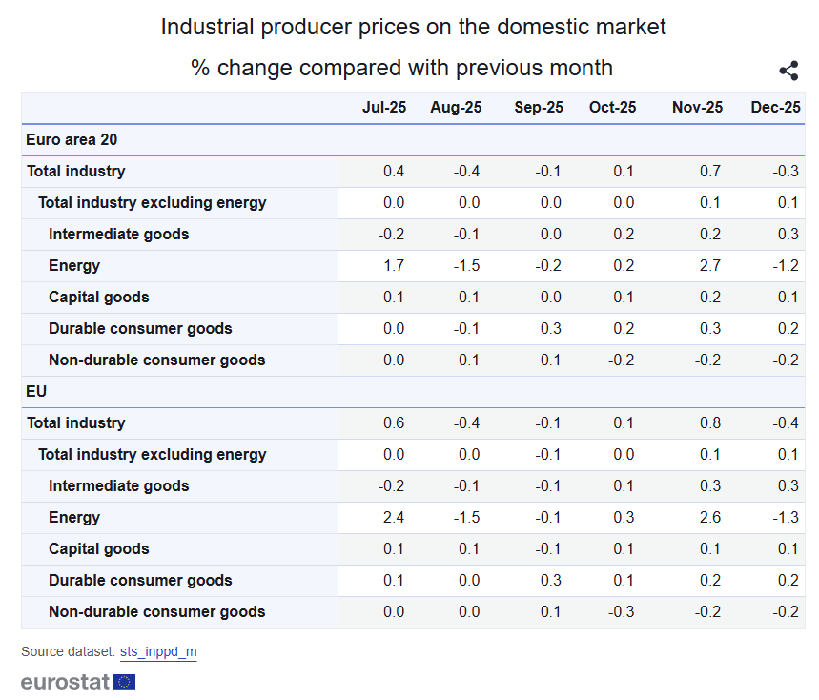Click EU Energy Jul-25 value 2.4
819x700 pixels.
tap(393, 518)
